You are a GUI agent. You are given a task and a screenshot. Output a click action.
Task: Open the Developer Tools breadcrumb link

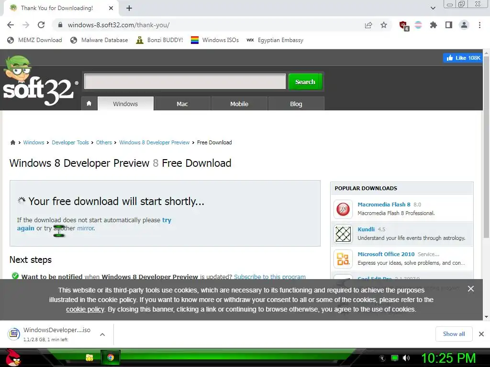(70, 142)
